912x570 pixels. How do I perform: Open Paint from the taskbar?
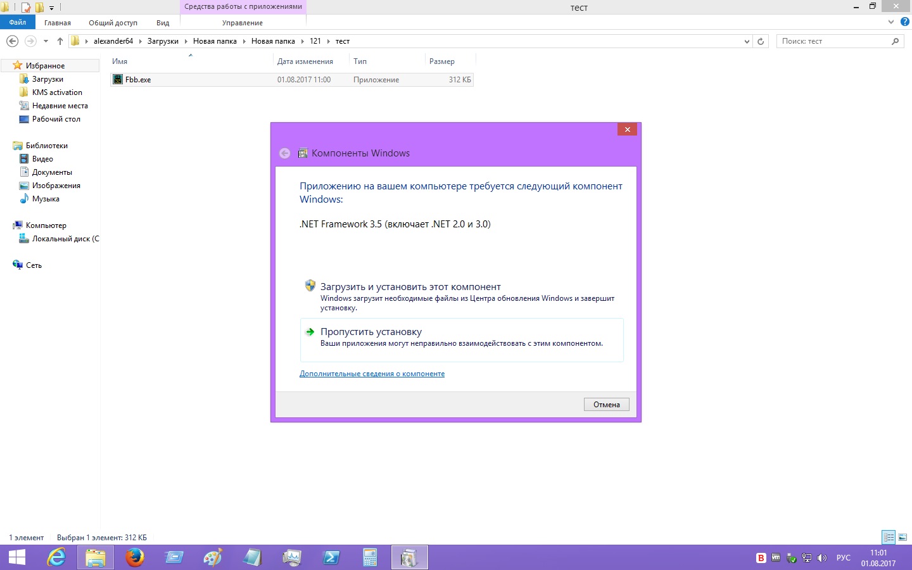(213, 557)
